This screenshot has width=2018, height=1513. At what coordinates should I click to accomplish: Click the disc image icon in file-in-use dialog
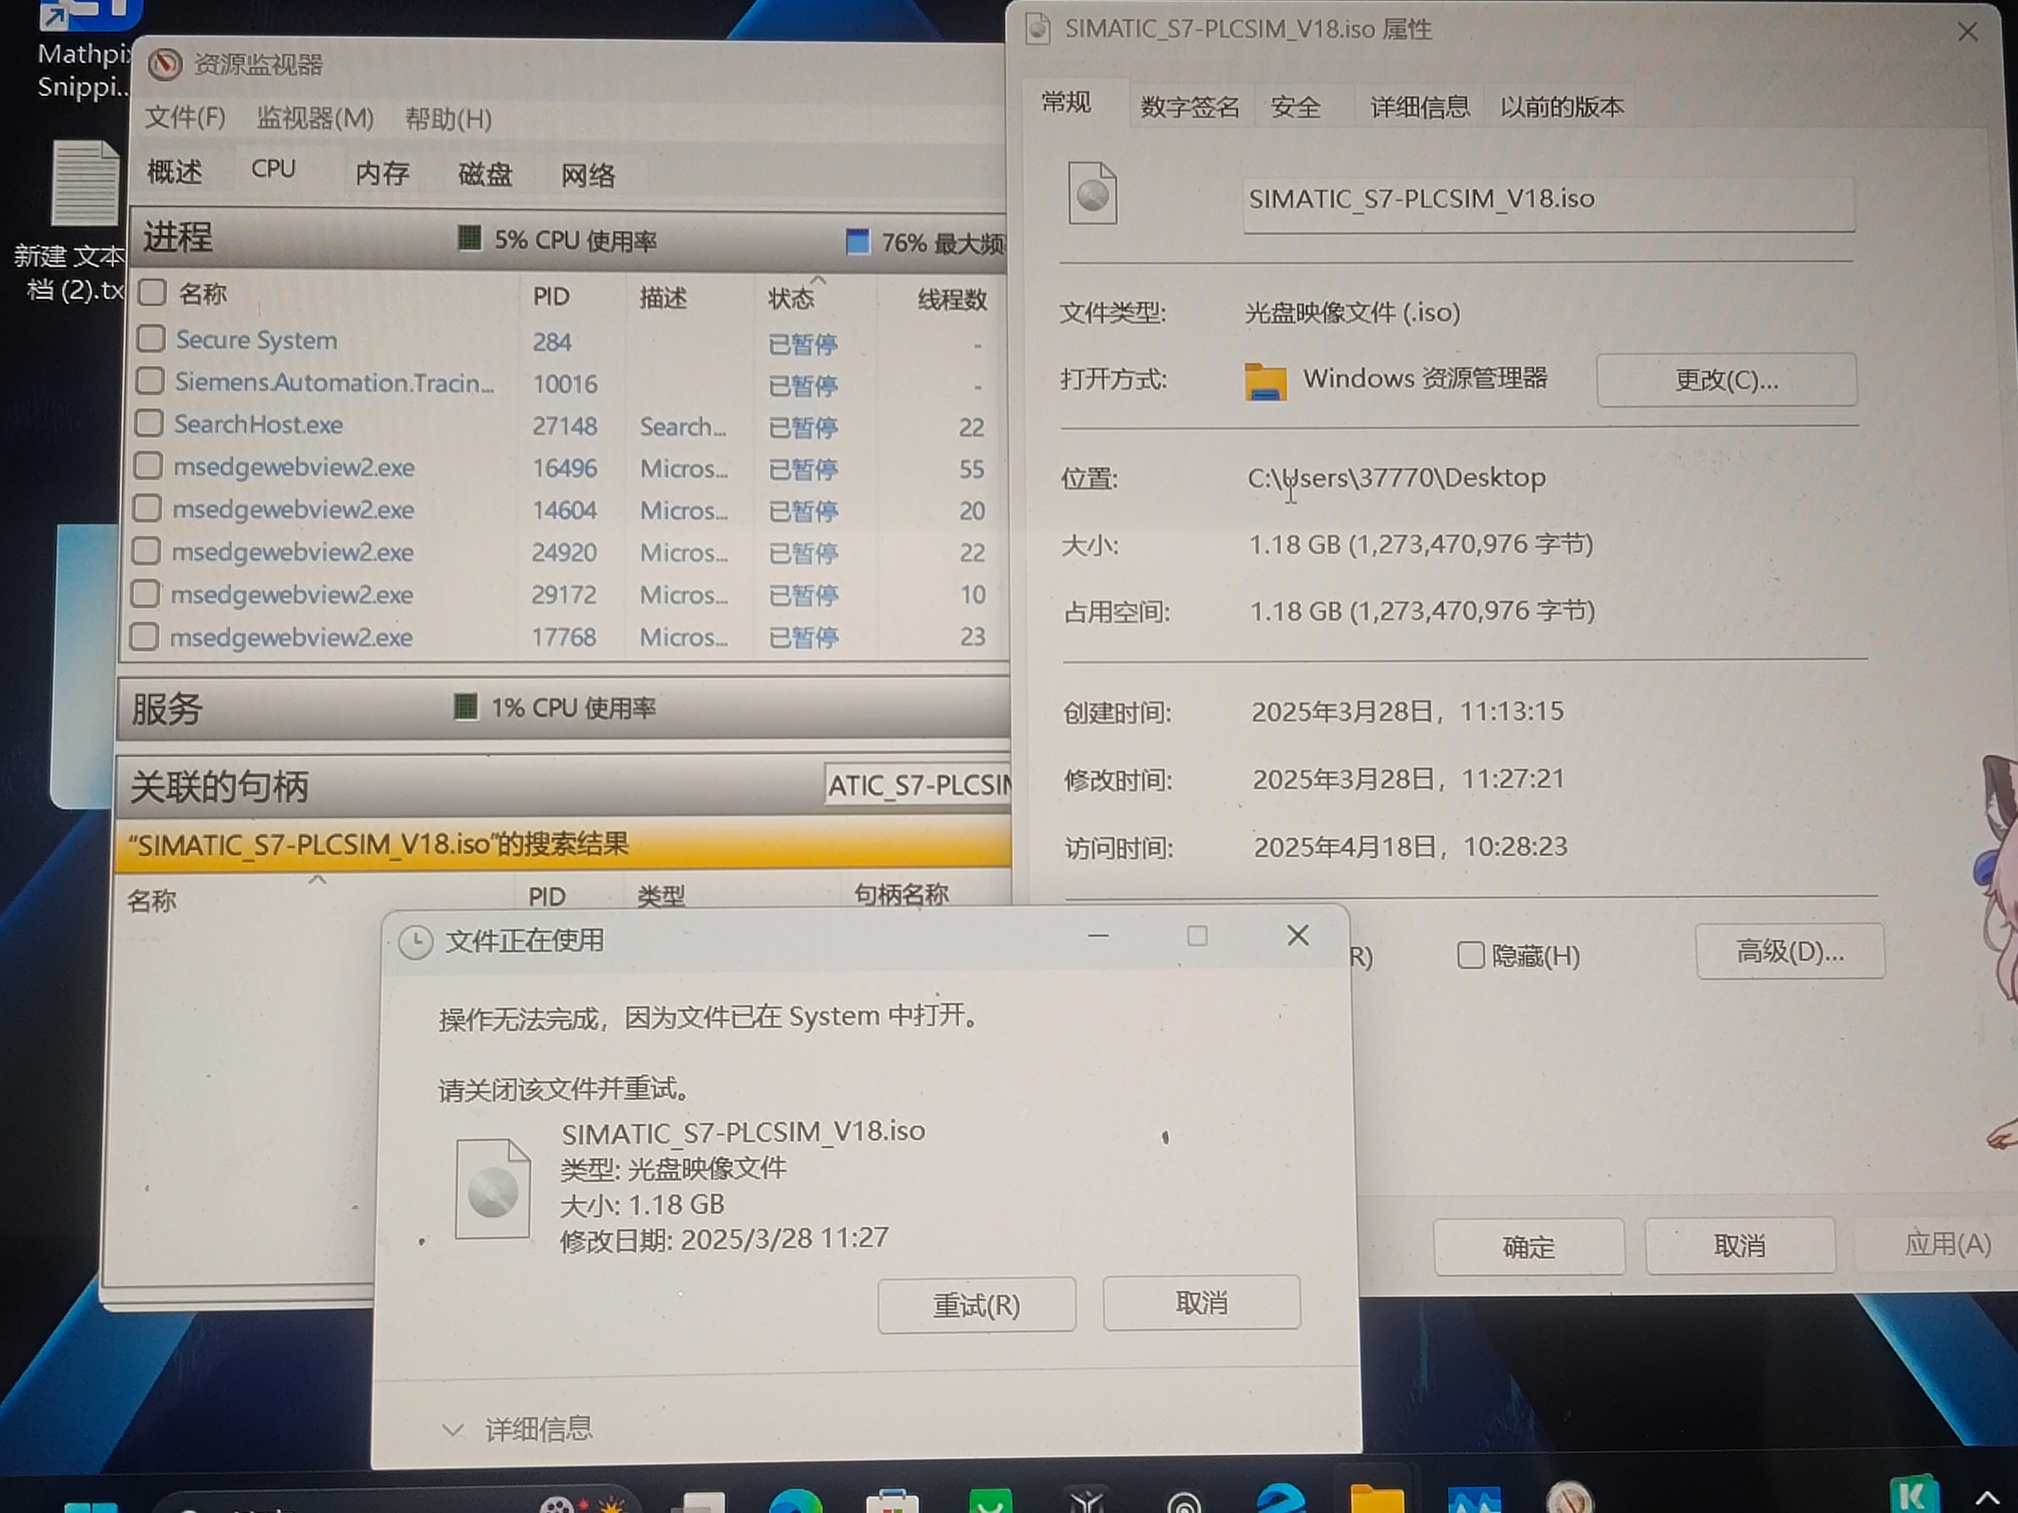(493, 1189)
